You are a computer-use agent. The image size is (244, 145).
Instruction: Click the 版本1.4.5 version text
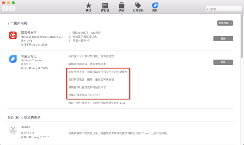[x=27, y=41]
